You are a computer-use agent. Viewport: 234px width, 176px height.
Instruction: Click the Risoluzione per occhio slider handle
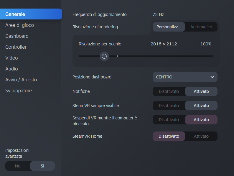click(x=104, y=56)
